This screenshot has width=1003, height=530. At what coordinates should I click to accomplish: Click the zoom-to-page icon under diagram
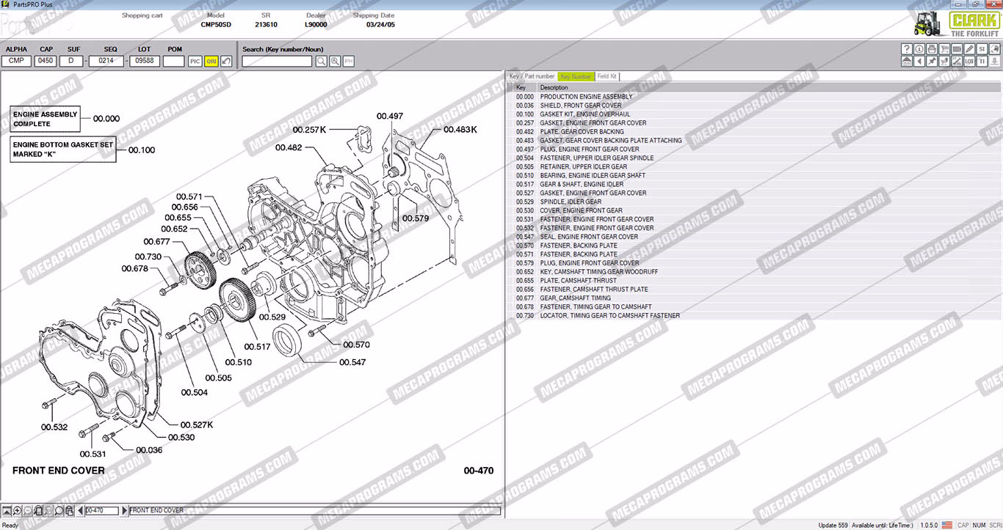click(x=38, y=510)
